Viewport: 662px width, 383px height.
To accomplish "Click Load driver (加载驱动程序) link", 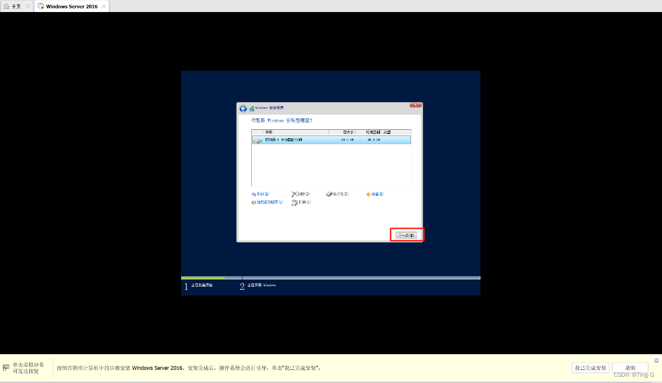I will (267, 202).
